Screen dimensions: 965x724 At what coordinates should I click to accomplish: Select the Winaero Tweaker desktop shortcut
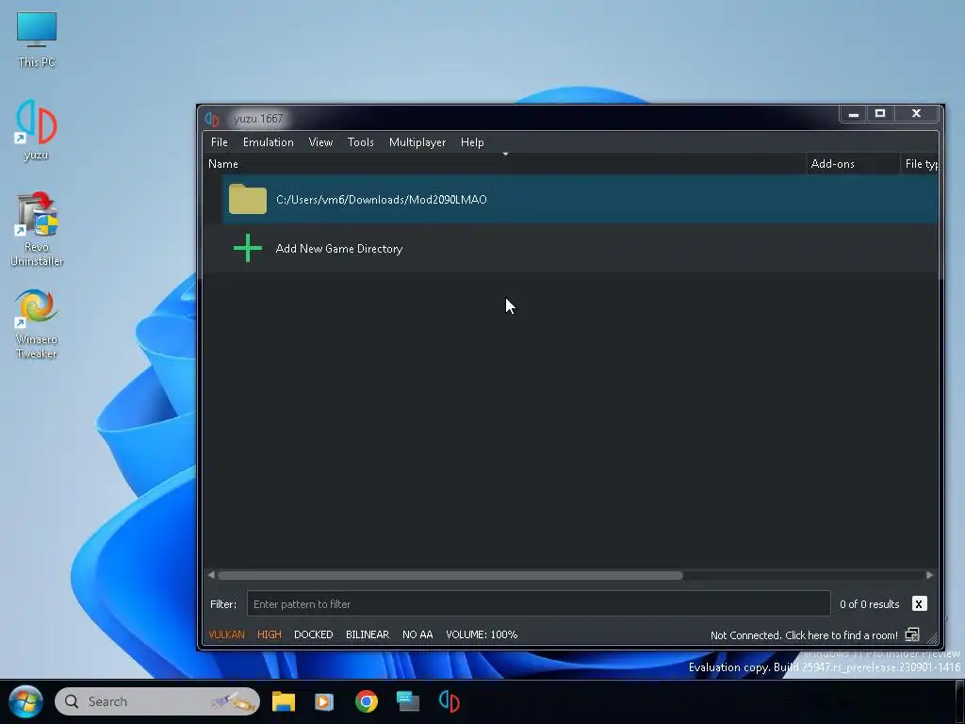[37, 323]
